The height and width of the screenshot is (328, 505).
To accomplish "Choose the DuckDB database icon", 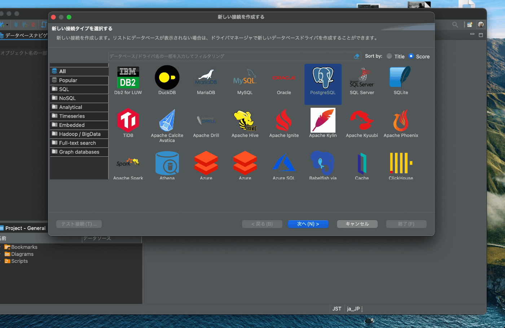I will (x=167, y=77).
